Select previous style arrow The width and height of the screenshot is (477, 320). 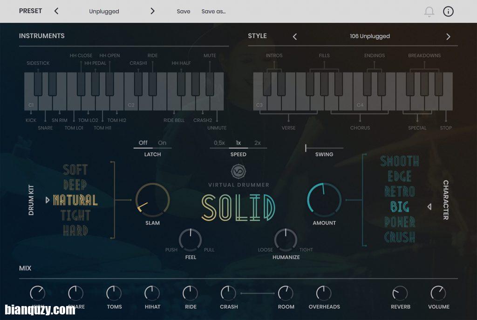[x=294, y=37]
